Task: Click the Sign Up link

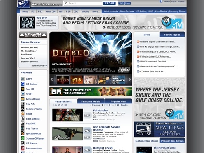Action: click(x=181, y=2)
